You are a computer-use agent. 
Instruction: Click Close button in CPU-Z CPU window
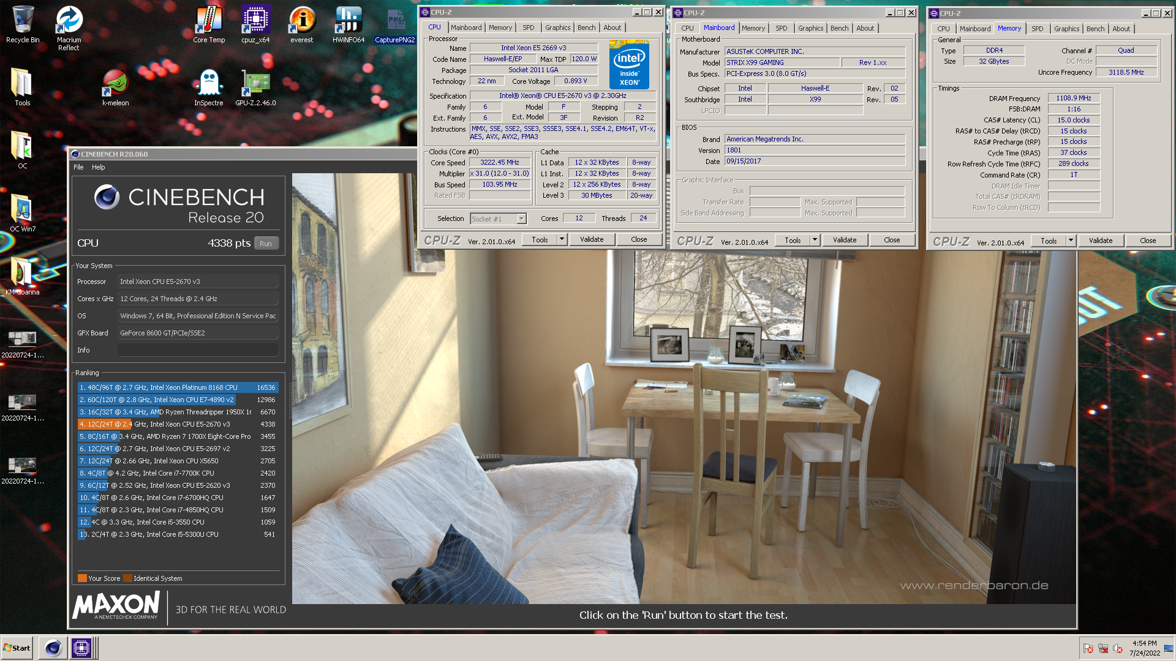(x=639, y=239)
